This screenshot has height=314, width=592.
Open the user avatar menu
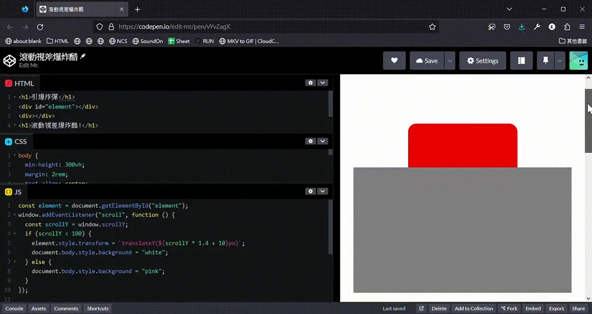tap(579, 60)
